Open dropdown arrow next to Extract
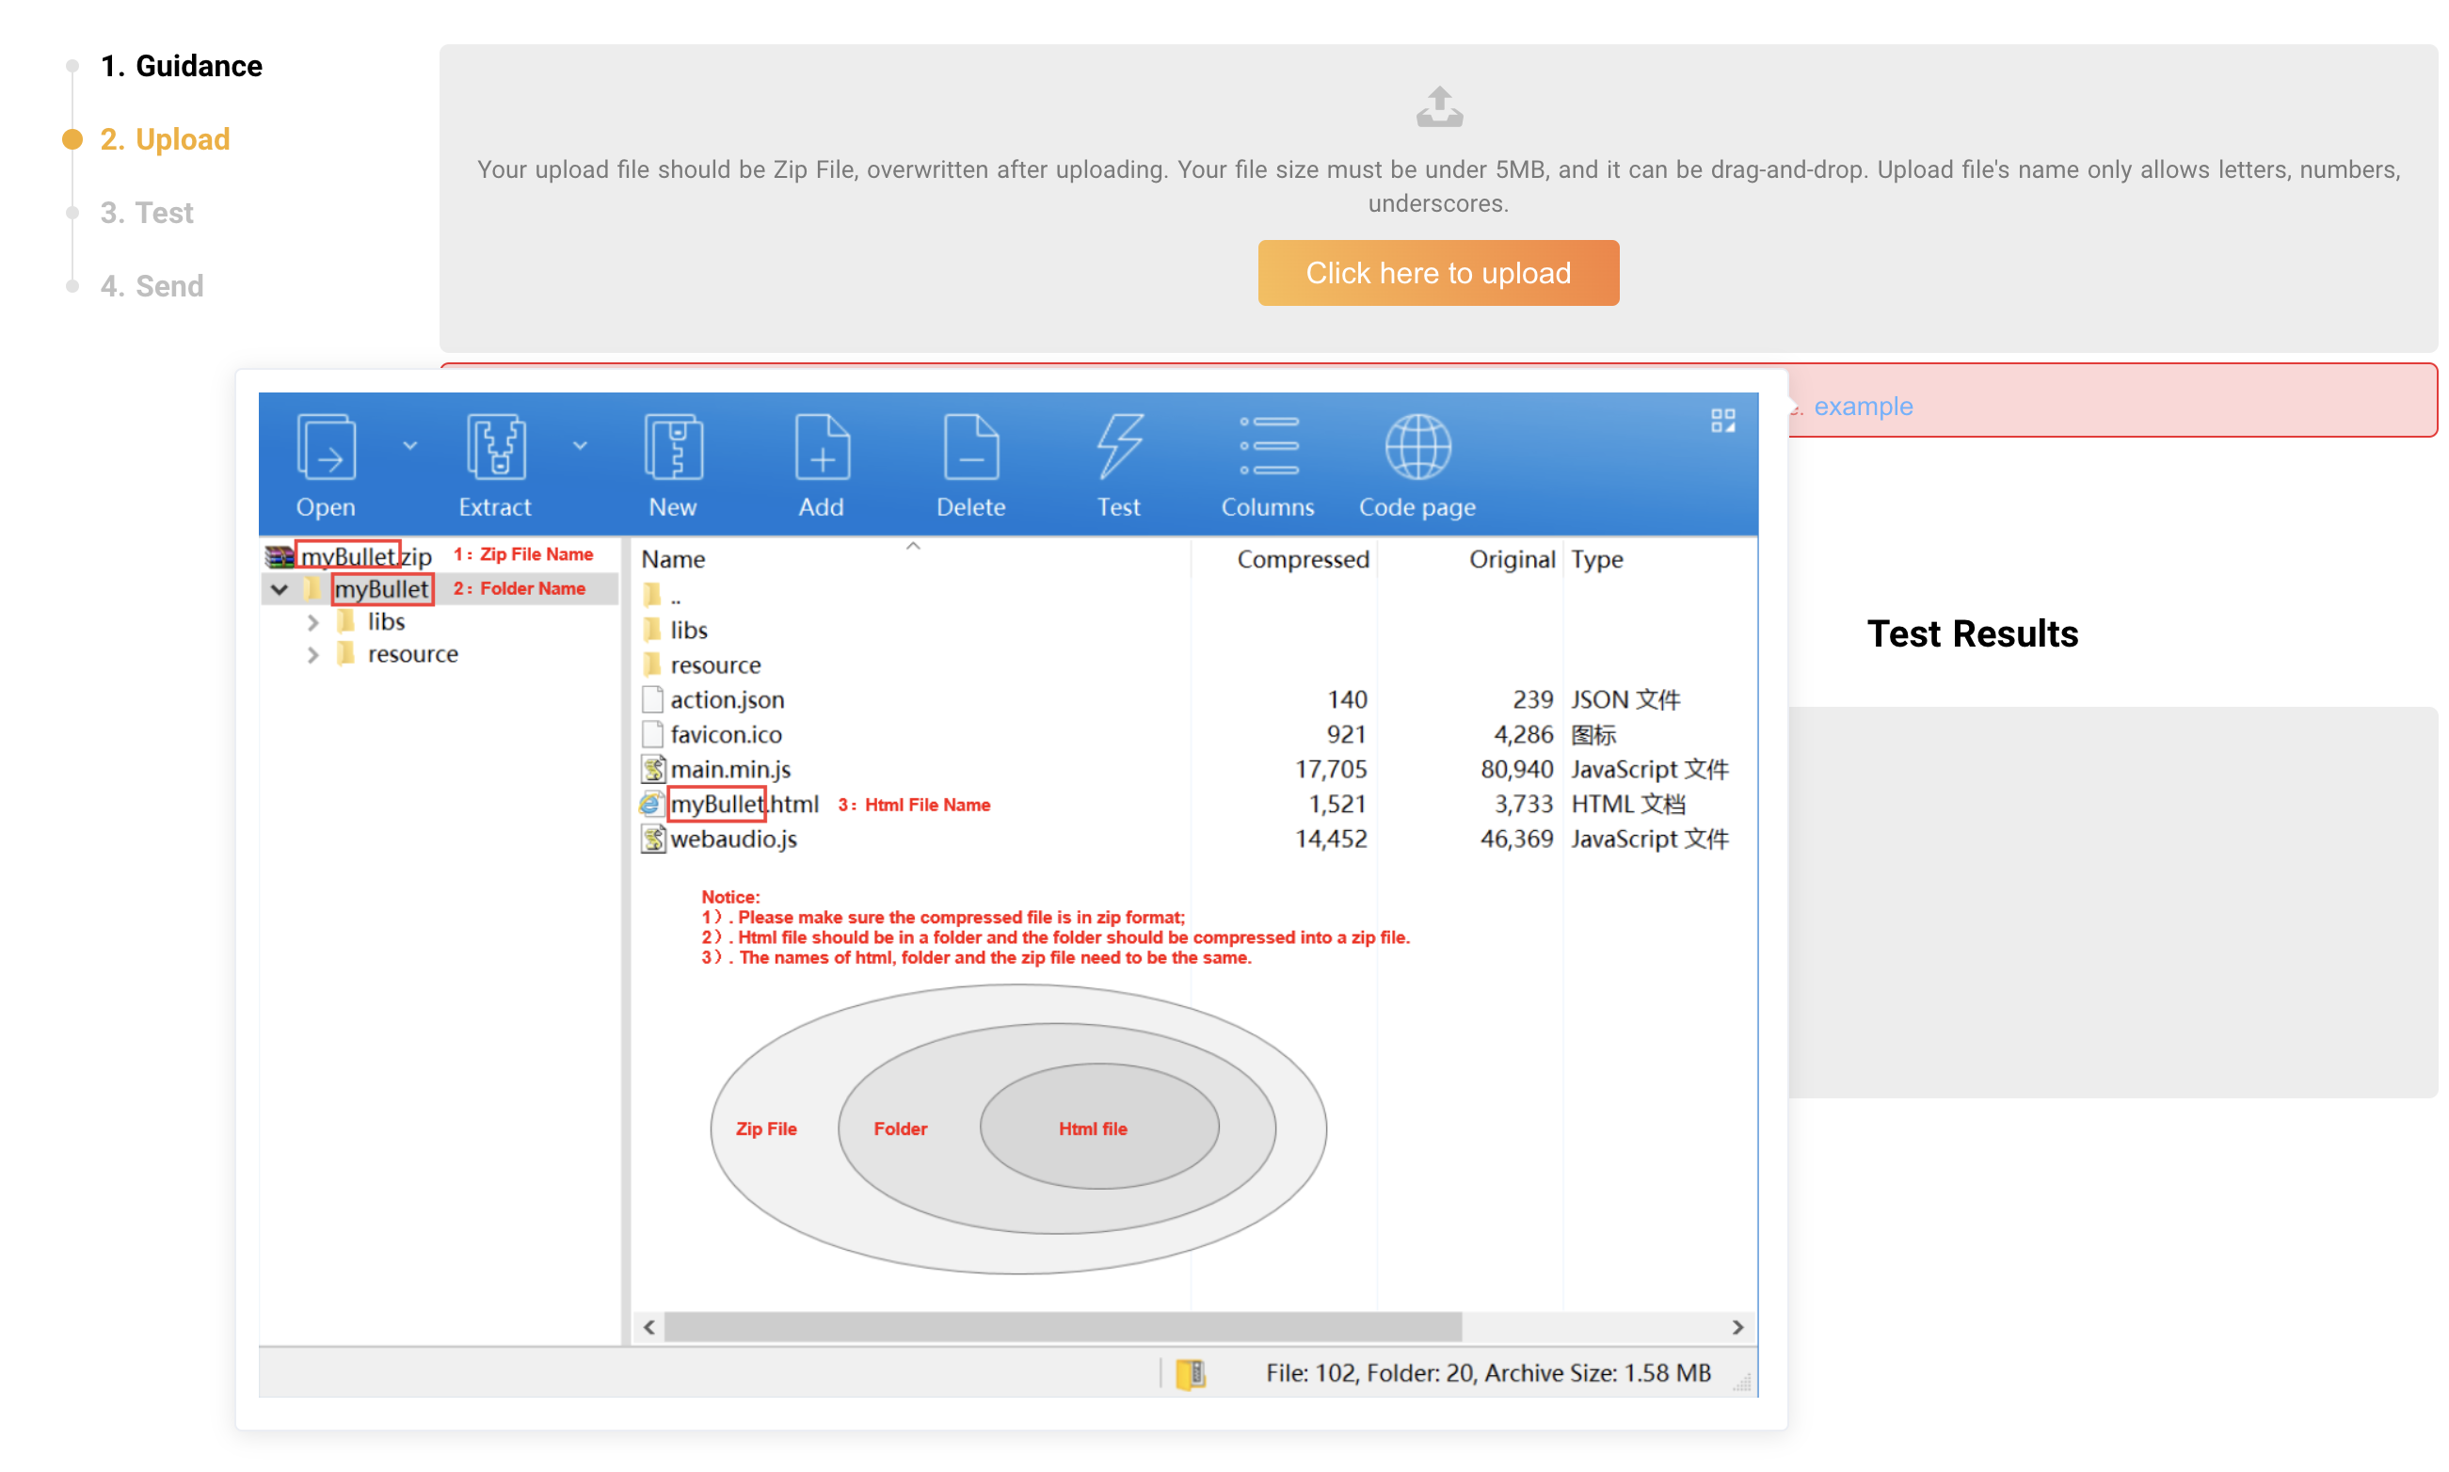The image size is (2449, 1472). click(581, 446)
